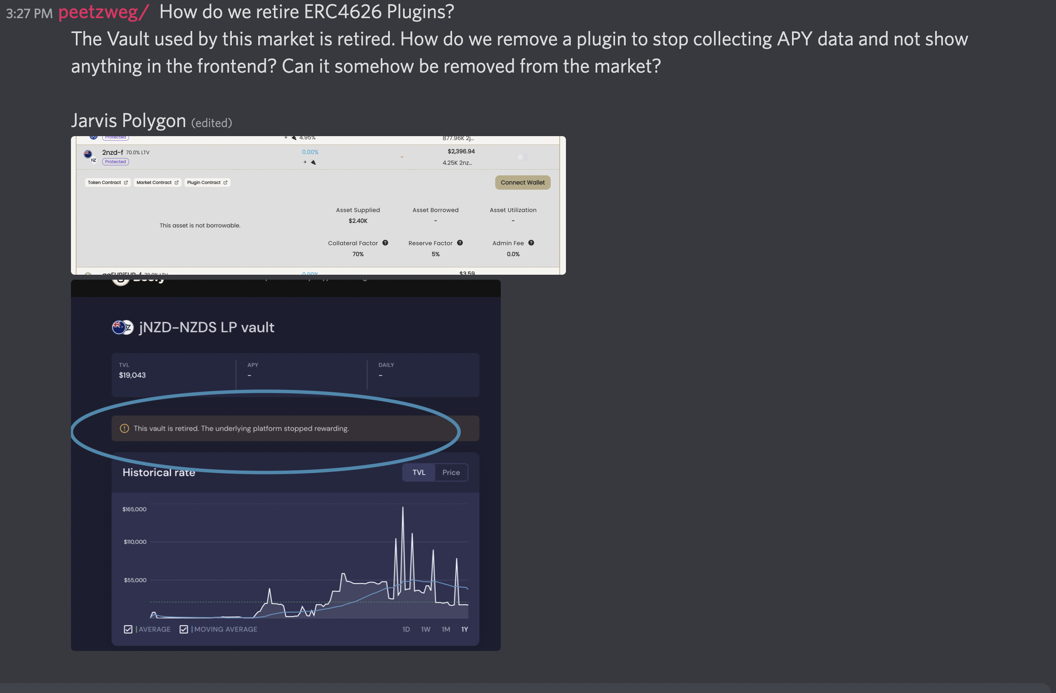Select the 1D time range
This screenshot has height=693, width=1056.
pyautogui.click(x=406, y=629)
